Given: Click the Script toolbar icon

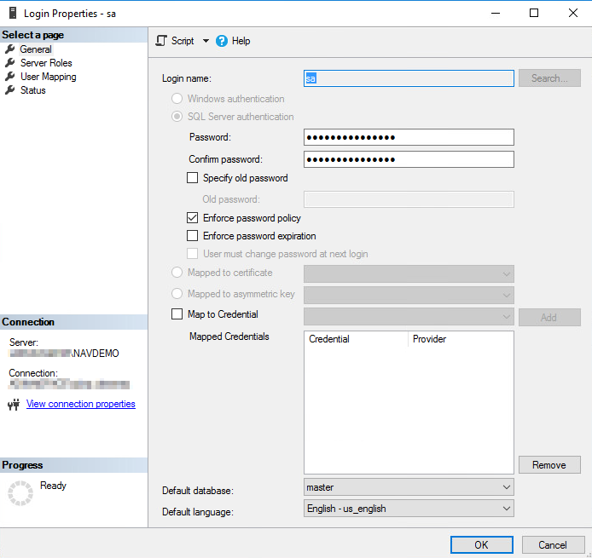Looking at the screenshot, I should [x=161, y=41].
